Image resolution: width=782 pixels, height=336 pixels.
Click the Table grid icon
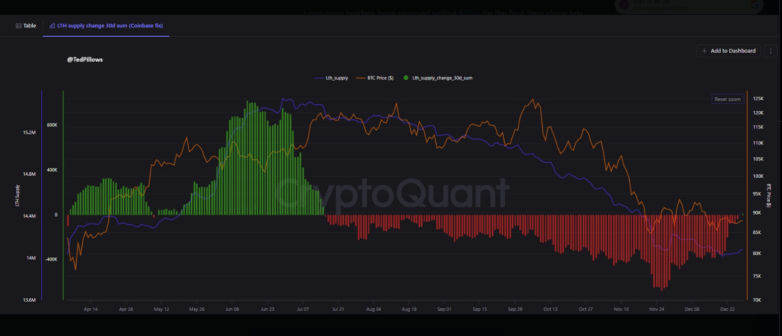pyautogui.click(x=18, y=26)
